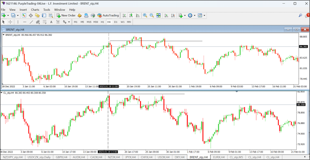Expand the Profiles dropdown arrow
This screenshot has width=310, height=160.
point(18,15)
